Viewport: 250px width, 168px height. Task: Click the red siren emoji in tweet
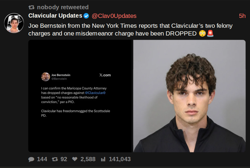point(210,33)
